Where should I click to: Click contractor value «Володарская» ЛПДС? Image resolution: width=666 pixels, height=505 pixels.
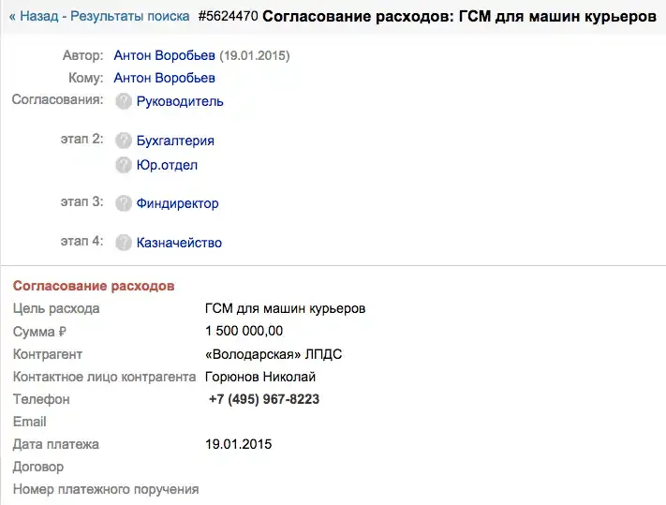[274, 354]
